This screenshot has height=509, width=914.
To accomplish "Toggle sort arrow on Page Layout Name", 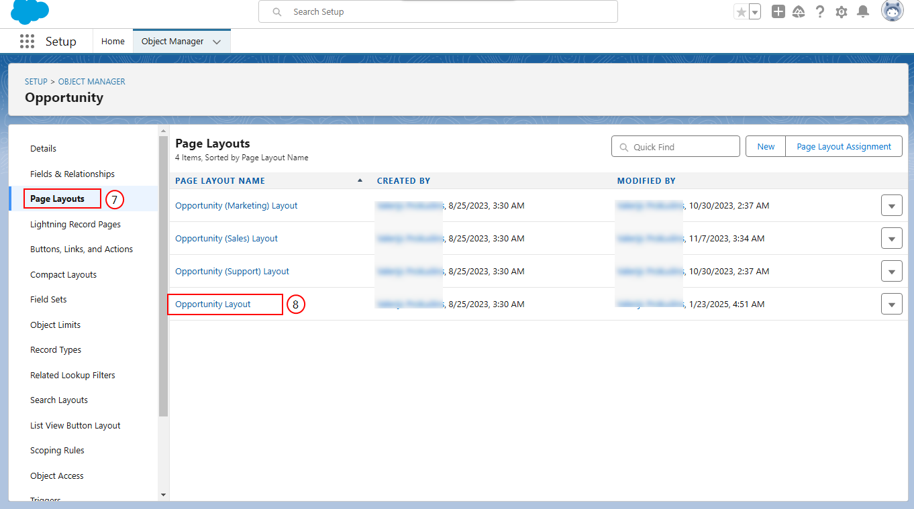I will [x=360, y=180].
